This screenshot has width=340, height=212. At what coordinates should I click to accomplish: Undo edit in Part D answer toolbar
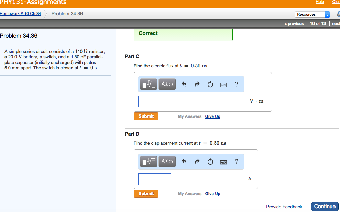[184, 161]
